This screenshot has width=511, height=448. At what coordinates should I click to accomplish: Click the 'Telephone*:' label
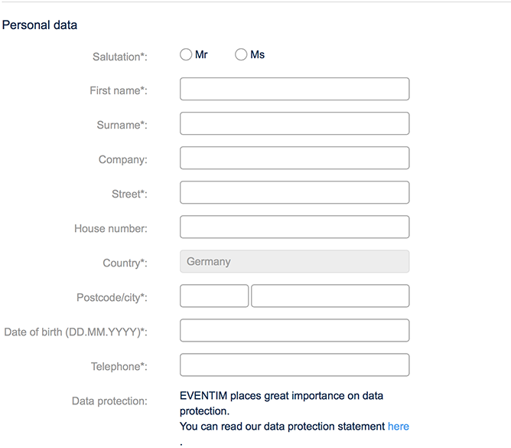119,366
